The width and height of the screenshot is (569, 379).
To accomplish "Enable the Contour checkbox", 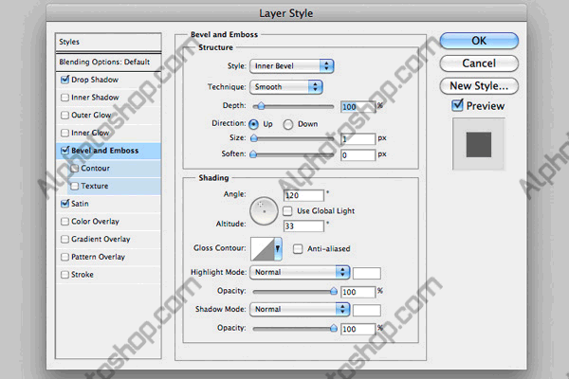I will (74, 169).
